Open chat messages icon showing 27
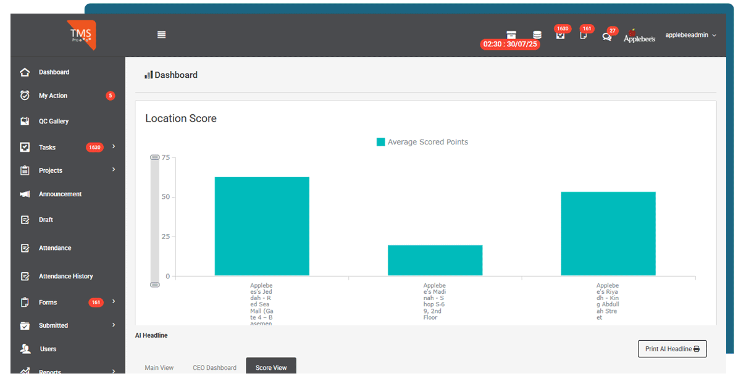Image resolution: width=741 pixels, height=384 pixels. (x=607, y=36)
